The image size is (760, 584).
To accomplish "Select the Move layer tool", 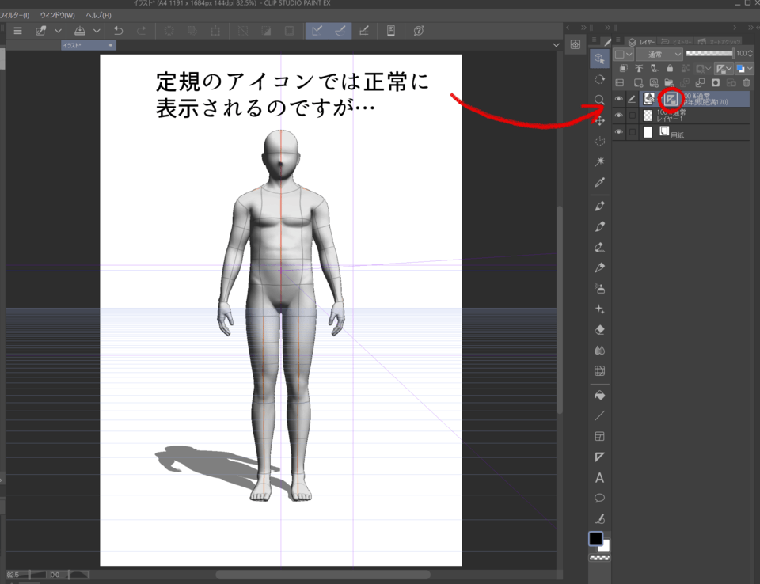I will pyautogui.click(x=599, y=120).
